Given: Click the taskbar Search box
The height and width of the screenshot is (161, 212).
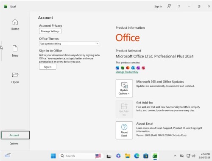Looking at the screenshot, I should tap(81, 156).
